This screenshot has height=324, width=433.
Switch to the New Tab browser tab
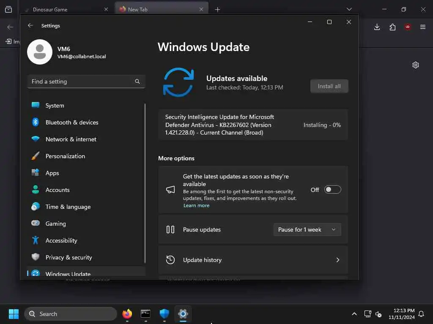point(161,9)
